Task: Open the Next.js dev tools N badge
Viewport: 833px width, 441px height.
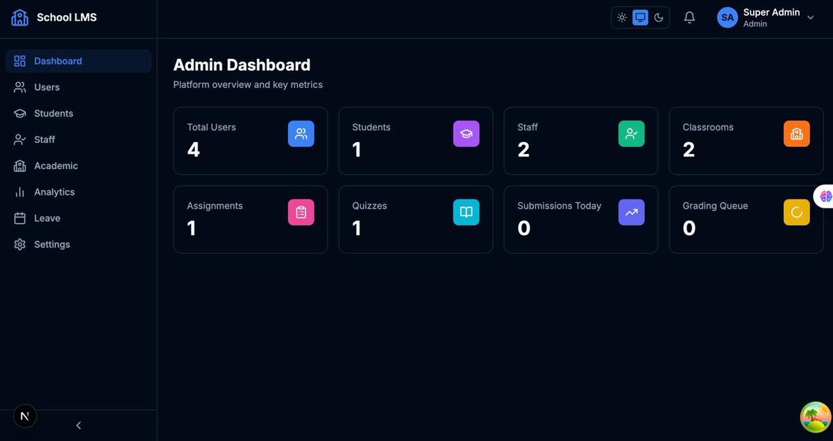Action: [25, 416]
